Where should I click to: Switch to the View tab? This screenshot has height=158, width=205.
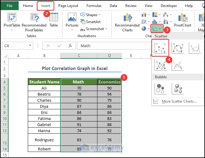[x=148, y=6]
